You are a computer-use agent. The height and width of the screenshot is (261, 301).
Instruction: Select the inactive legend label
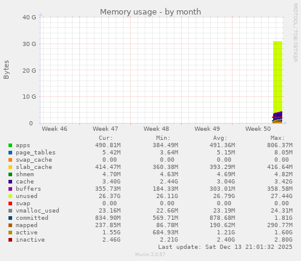point(30,240)
